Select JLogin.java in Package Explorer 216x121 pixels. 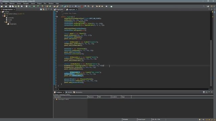click(x=13, y=24)
